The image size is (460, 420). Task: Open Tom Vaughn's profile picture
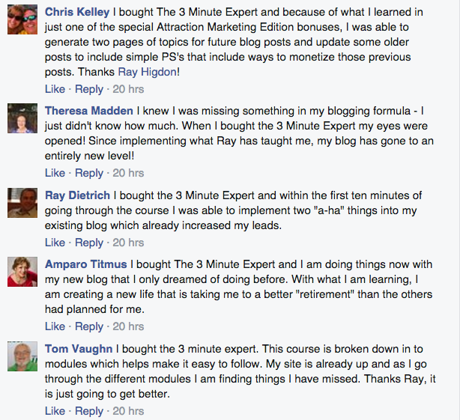22,356
